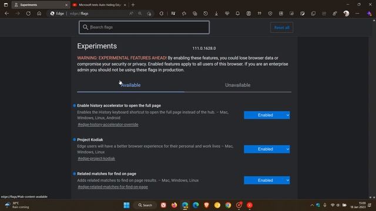Open the notifications bell icon
Screen dimensions: 376x211
tap(237, 13)
